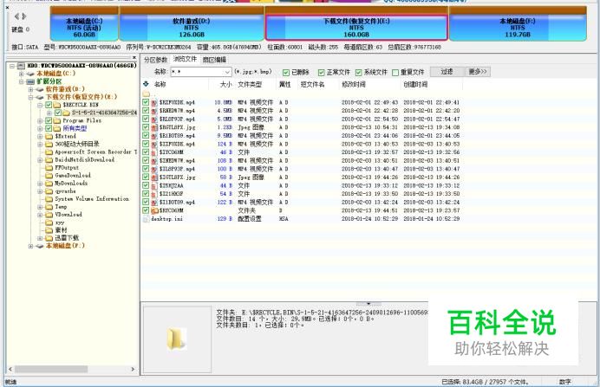Click the desktop.ini file icon
The image size is (600, 387).
click(146, 219)
